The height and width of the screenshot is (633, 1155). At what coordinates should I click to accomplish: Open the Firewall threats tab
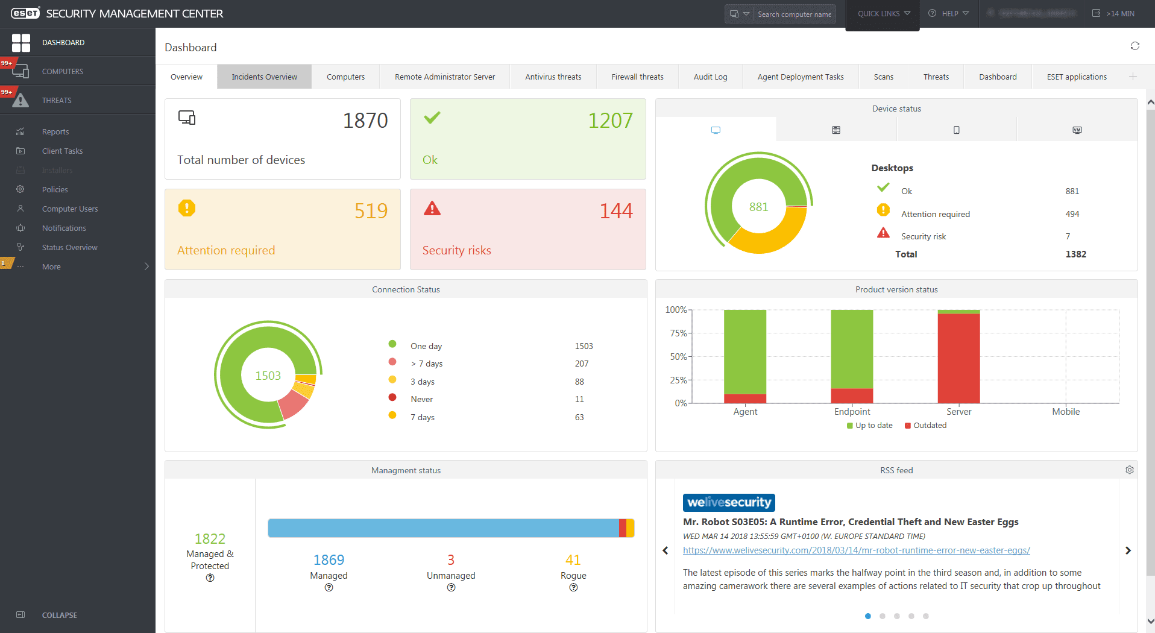coord(637,77)
